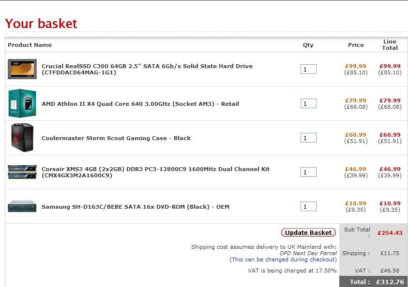Image resolution: width=408 pixels, height=287 pixels.
Task: Click the 'Product Name' column header
Action: (30, 45)
